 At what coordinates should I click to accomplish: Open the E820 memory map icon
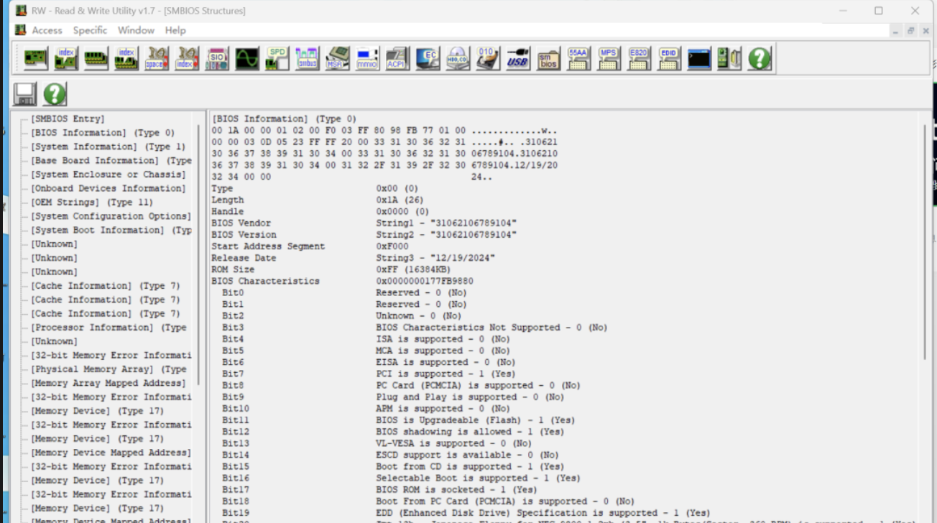638,58
